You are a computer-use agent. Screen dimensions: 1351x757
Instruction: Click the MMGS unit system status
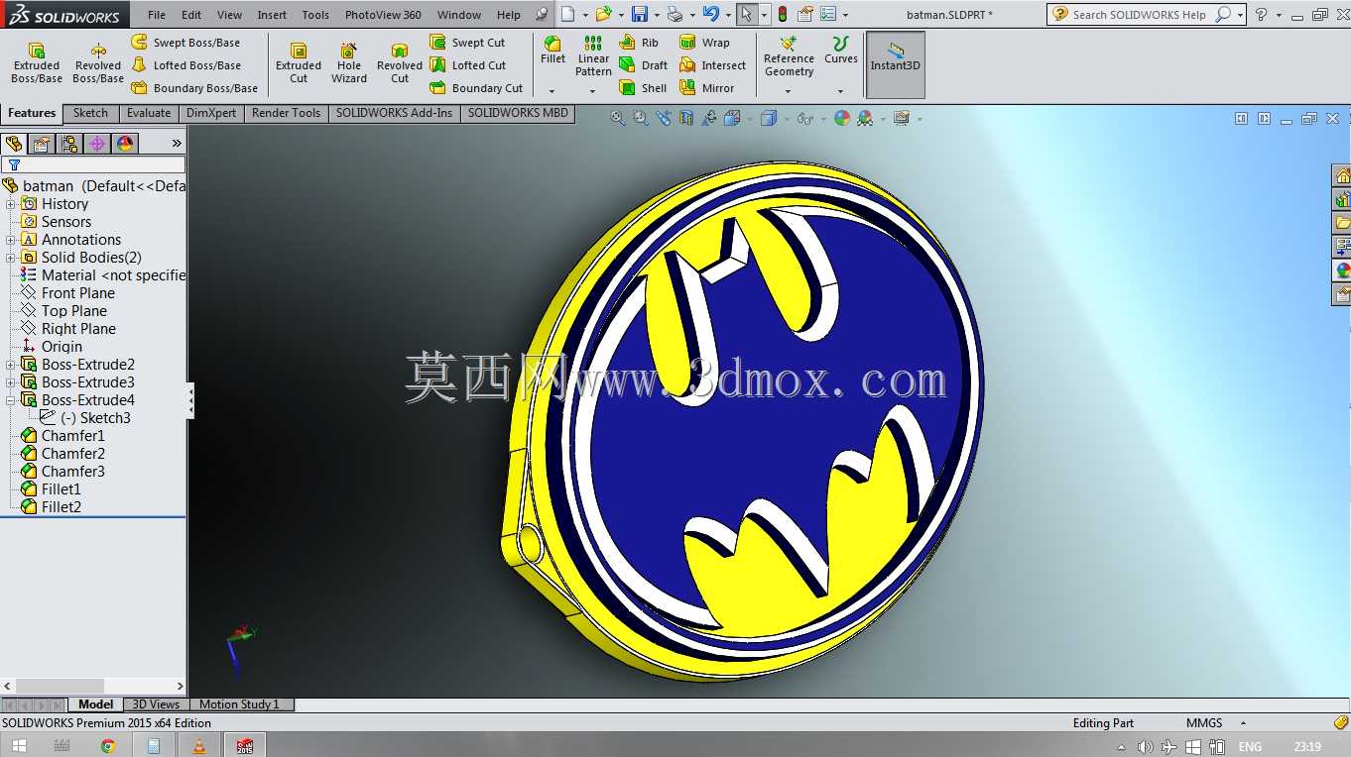(1204, 723)
